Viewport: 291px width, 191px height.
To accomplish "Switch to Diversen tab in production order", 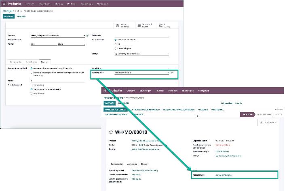I will click(x=145, y=164).
